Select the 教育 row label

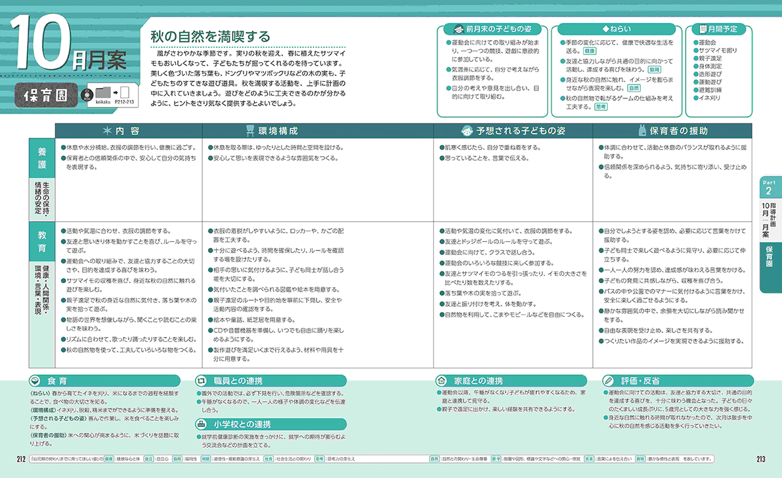pos(42,241)
